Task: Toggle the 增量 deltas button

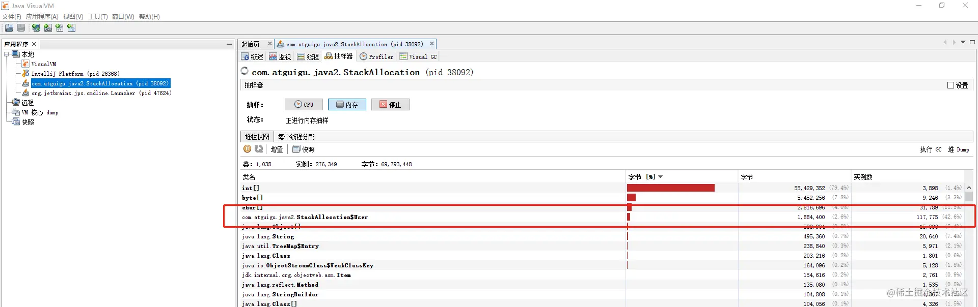Action: pyautogui.click(x=277, y=149)
